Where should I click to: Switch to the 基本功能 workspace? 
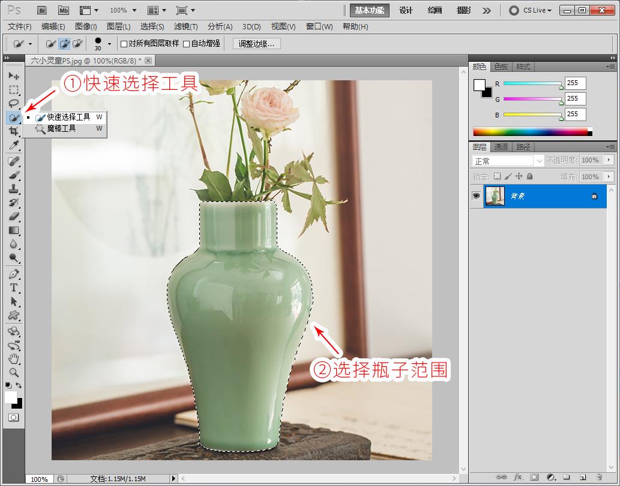[369, 11]
